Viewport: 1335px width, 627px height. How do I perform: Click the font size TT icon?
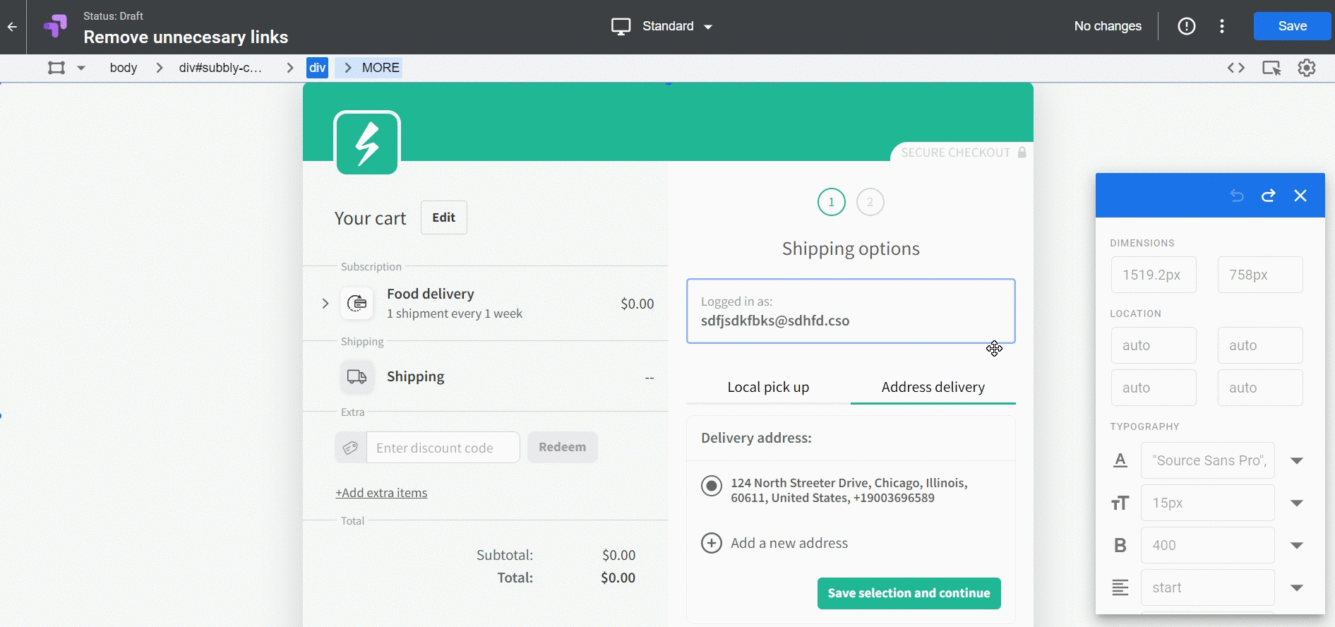click(x=1120, y=503)
